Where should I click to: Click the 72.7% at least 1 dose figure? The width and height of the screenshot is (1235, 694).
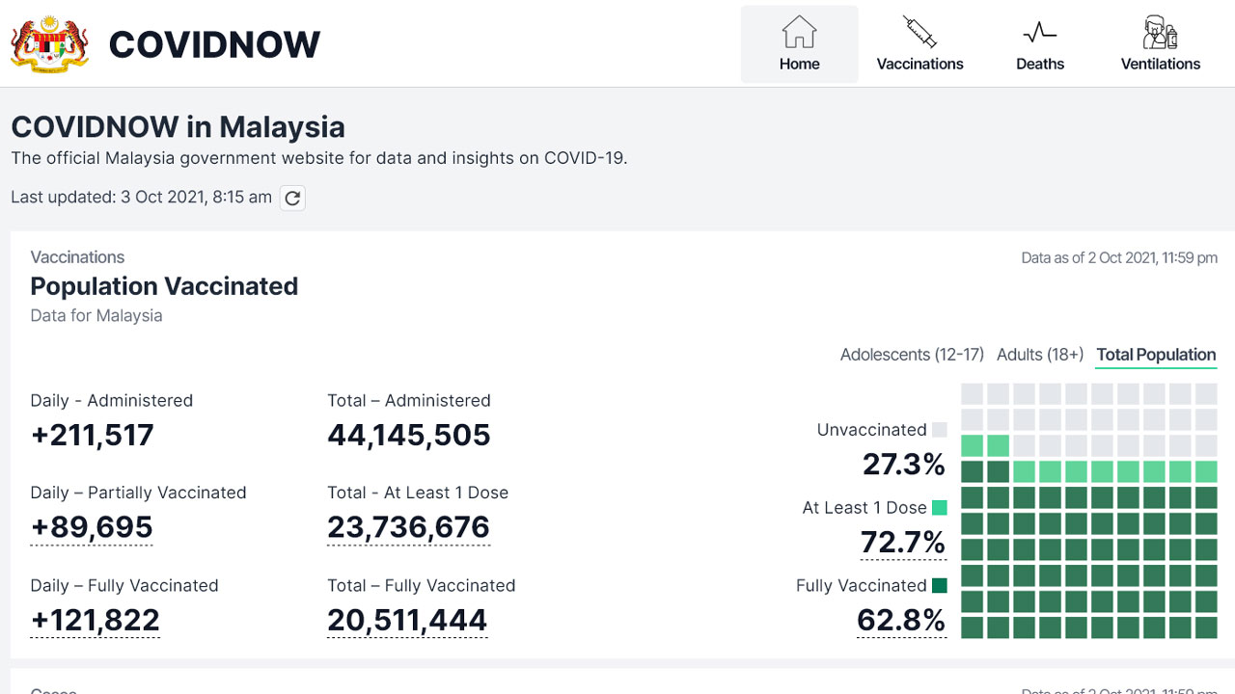[x=903, y=543]
